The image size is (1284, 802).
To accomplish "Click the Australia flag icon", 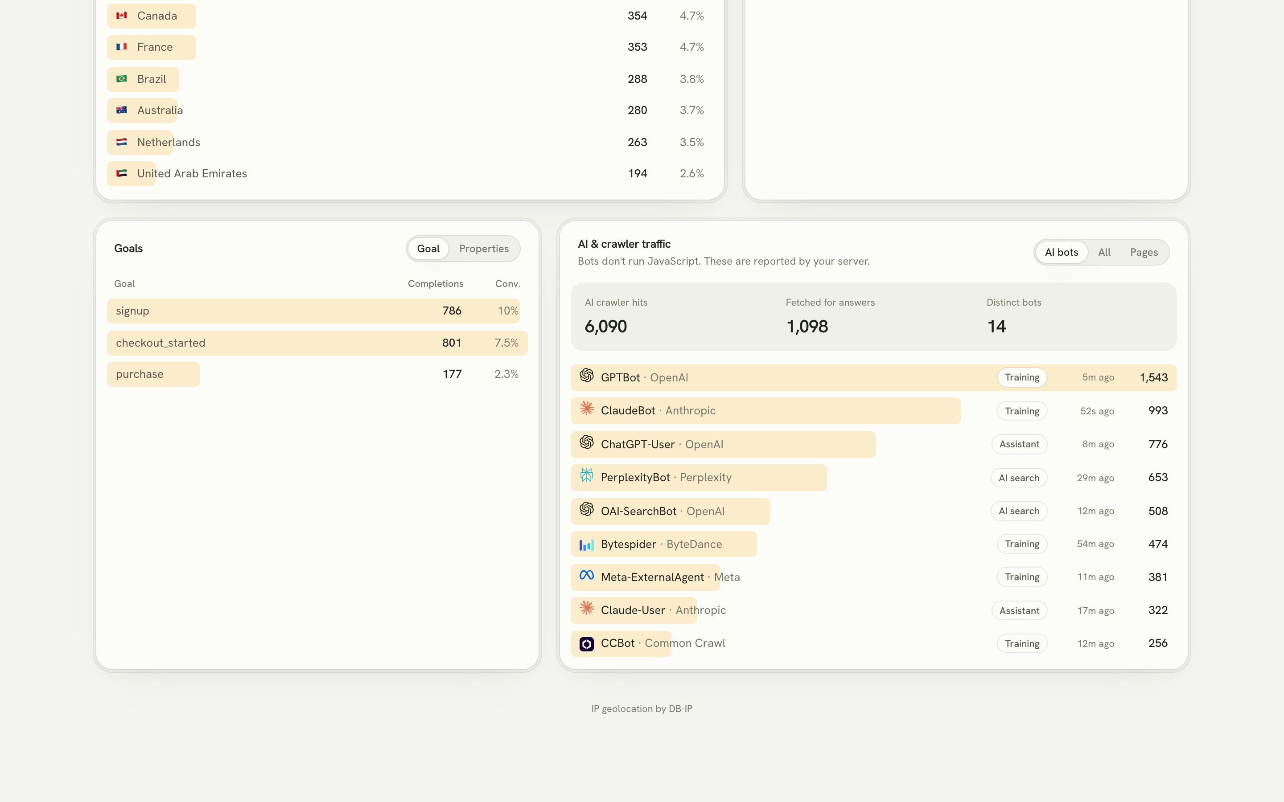I will point(122,110).
